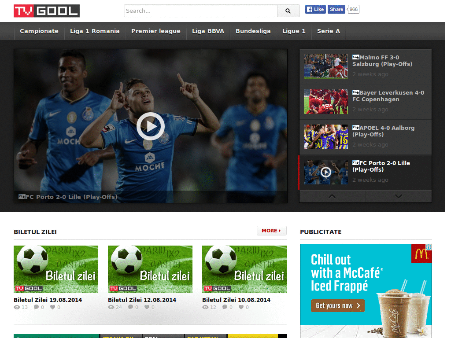Click the Facebook Share button

(x=336, y=10)
